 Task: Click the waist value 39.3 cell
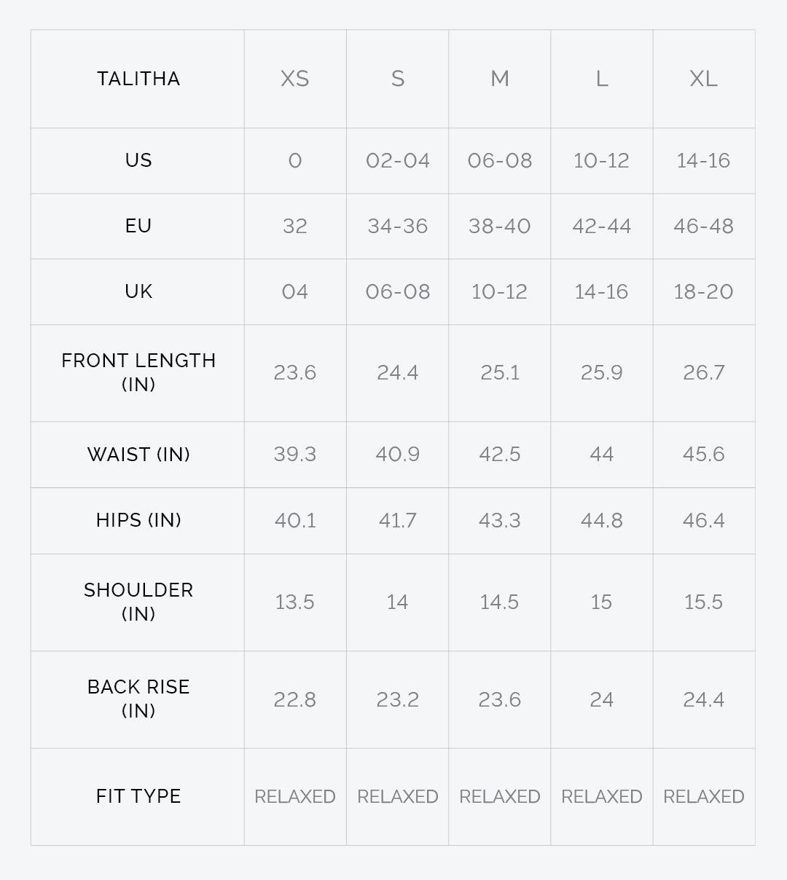[295, 455]
